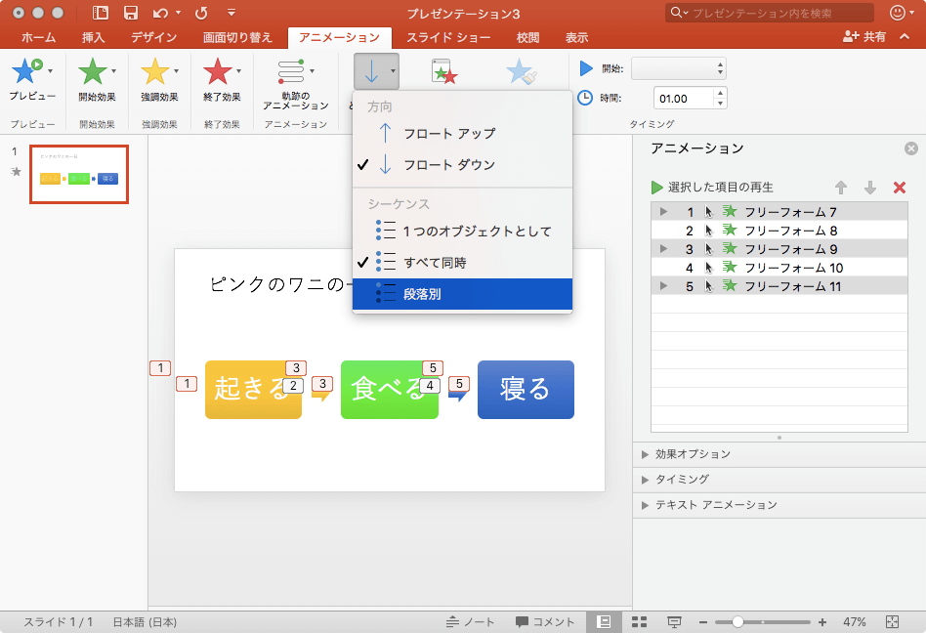Click the sidebar toggle icon in title bar
Viewport: 926px width, 633px height.
[x=101, y=13]
